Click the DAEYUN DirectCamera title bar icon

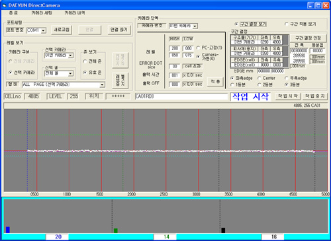tap(4, 5)
